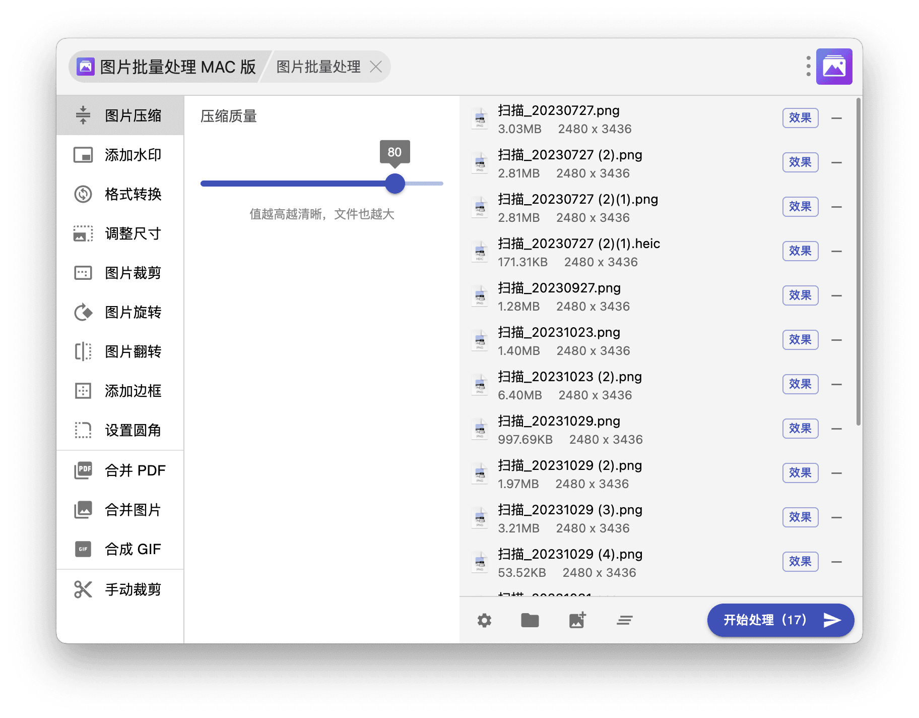Open settings with the gear icon

coord(484,620)
